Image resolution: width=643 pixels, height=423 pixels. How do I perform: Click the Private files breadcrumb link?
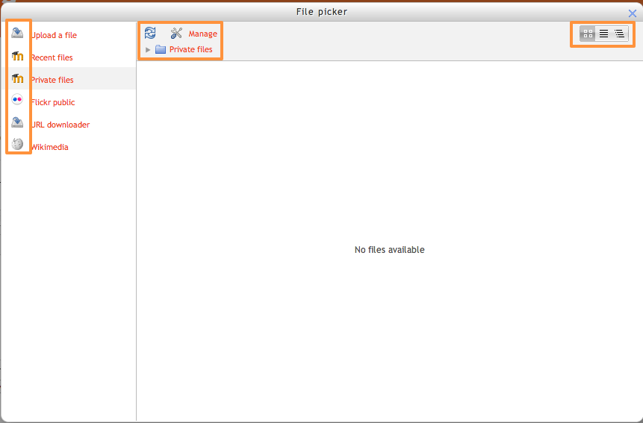click(190, 49)
